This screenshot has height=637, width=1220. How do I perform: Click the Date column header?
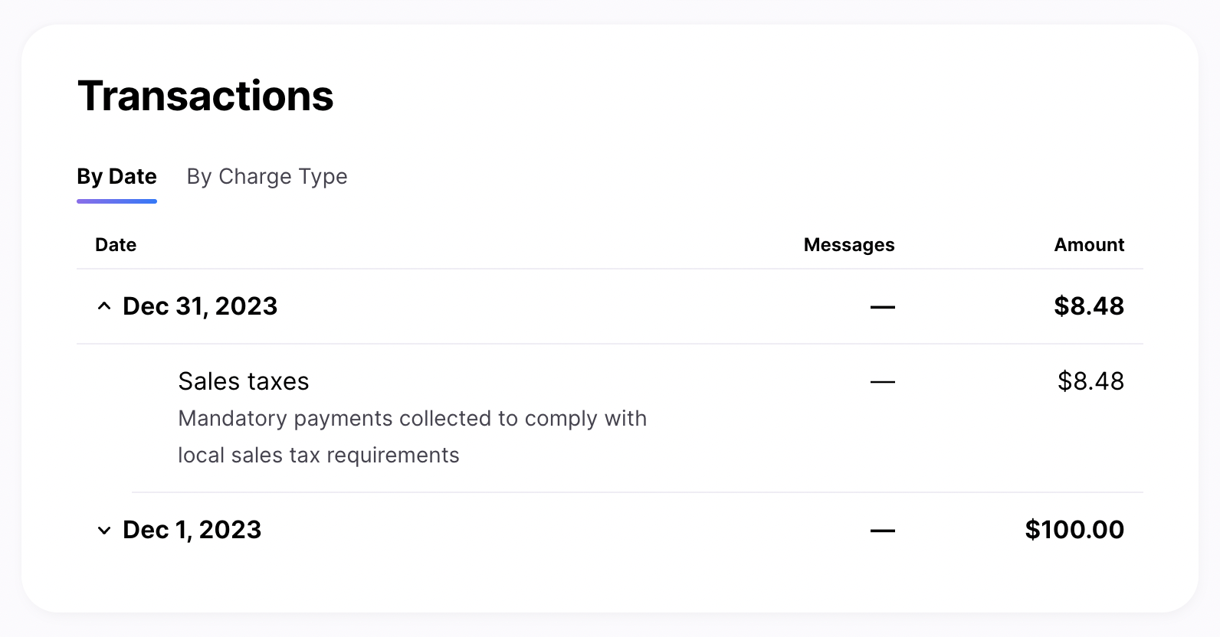(116, 245)
